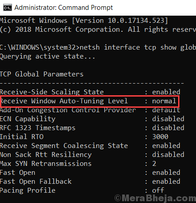Click the TCP Global Parameters heading
The image size is (196, 203).
[42, 74]
